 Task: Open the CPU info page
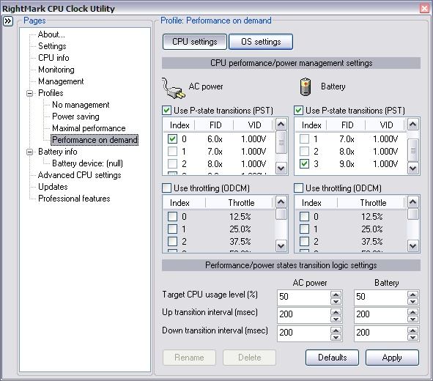point(53,58)
